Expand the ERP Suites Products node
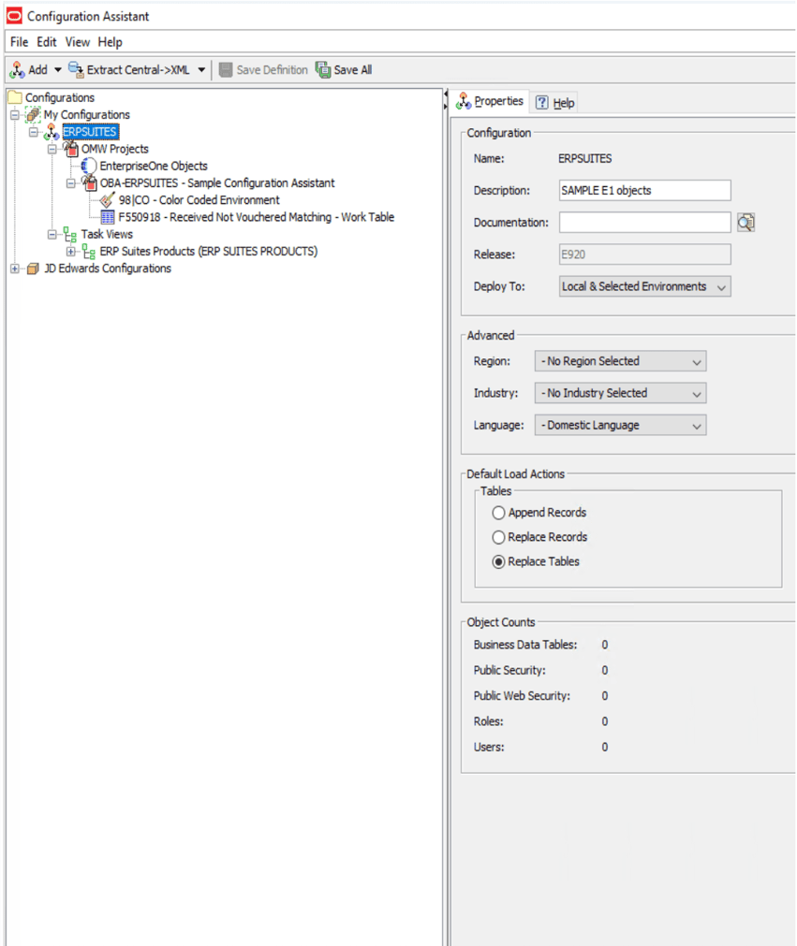 (x=71, y=252)
